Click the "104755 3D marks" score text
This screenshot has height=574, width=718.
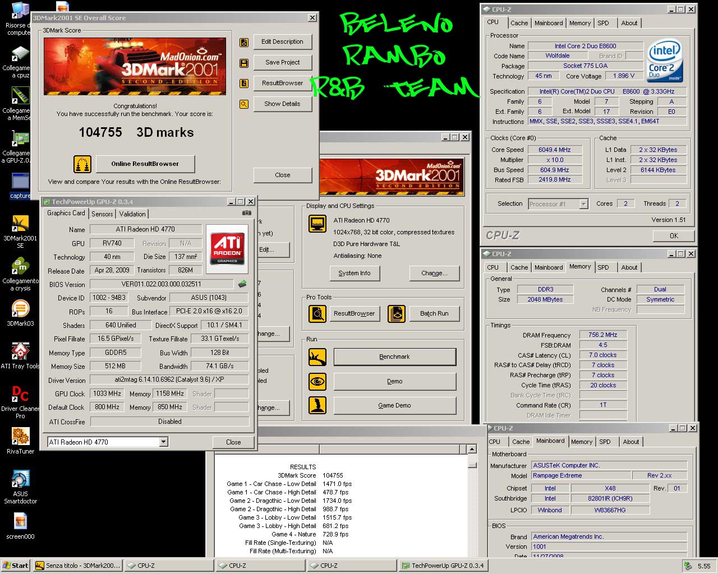point(136,132)
